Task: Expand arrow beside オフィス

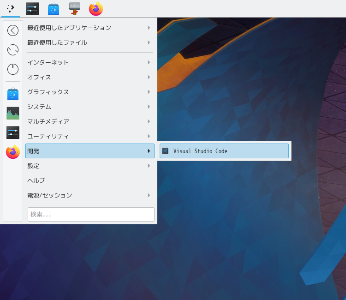Action: 149,77
